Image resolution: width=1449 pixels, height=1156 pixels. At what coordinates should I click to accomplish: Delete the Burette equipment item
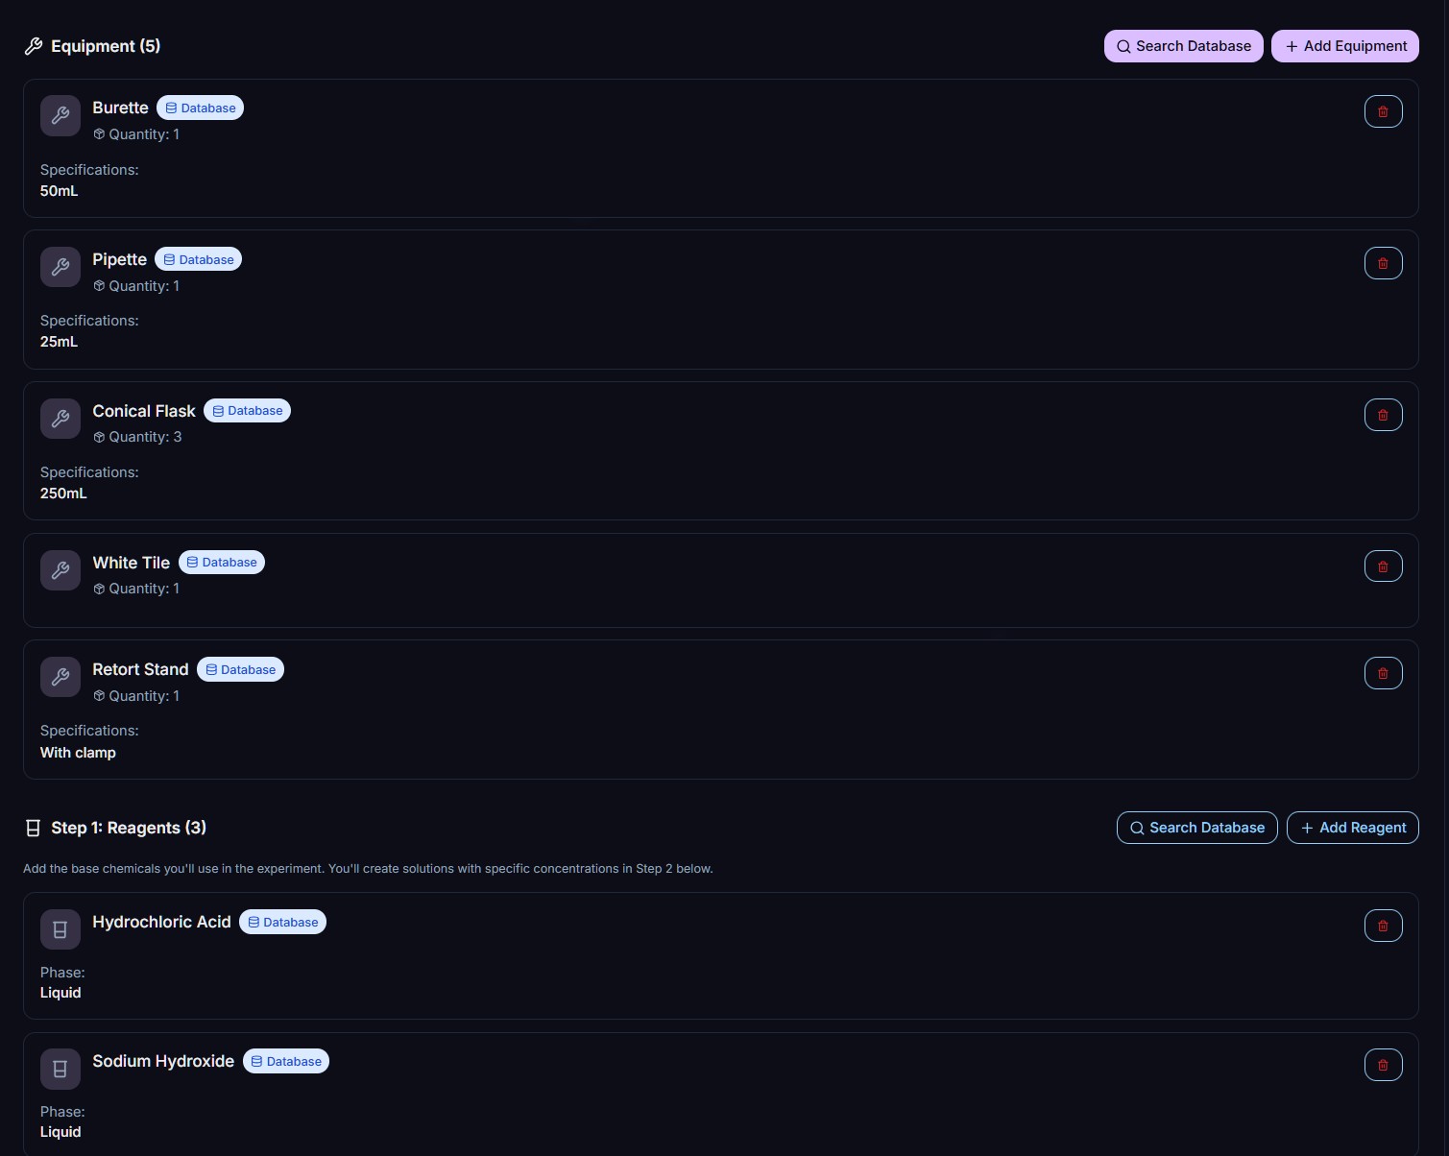[x=1383, y=111]
